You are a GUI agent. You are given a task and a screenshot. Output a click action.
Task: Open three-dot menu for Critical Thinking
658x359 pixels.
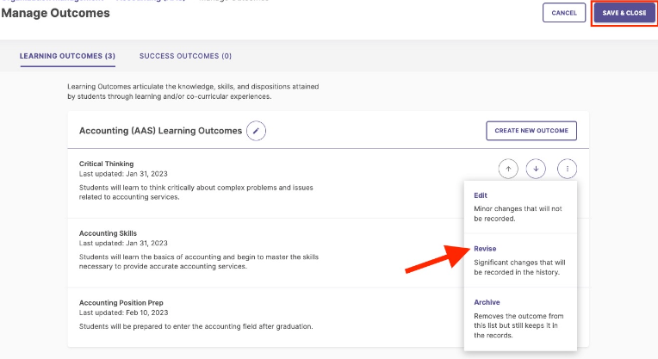click(567, 169)
